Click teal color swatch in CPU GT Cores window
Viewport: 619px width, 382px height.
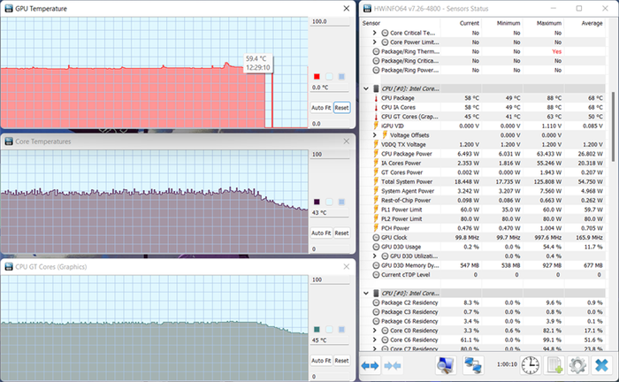[x=317, y=330]
